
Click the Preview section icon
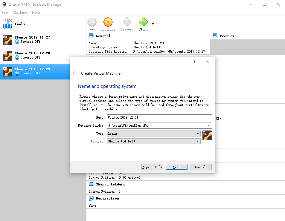215,36
